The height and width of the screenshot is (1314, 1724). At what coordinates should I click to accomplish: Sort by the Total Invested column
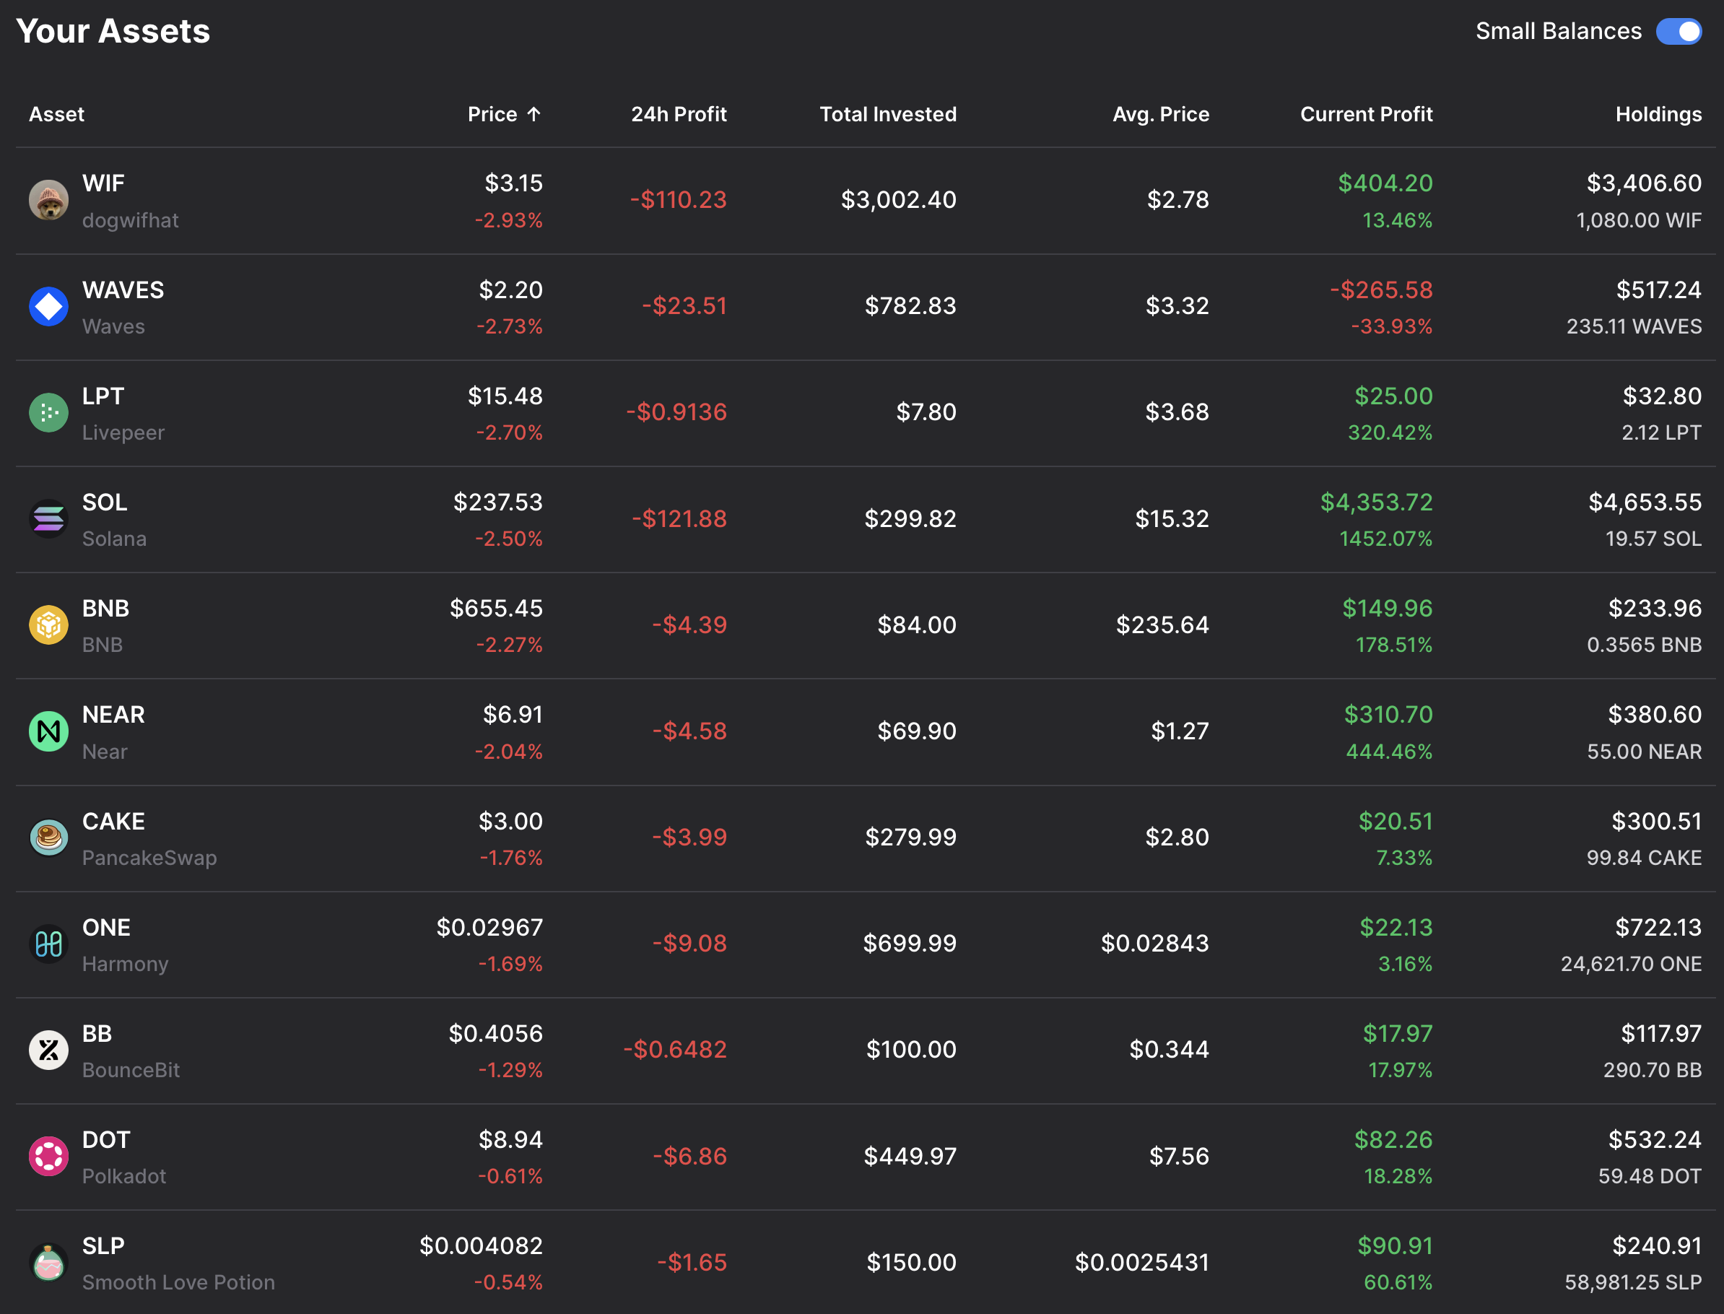pos(887,114)
